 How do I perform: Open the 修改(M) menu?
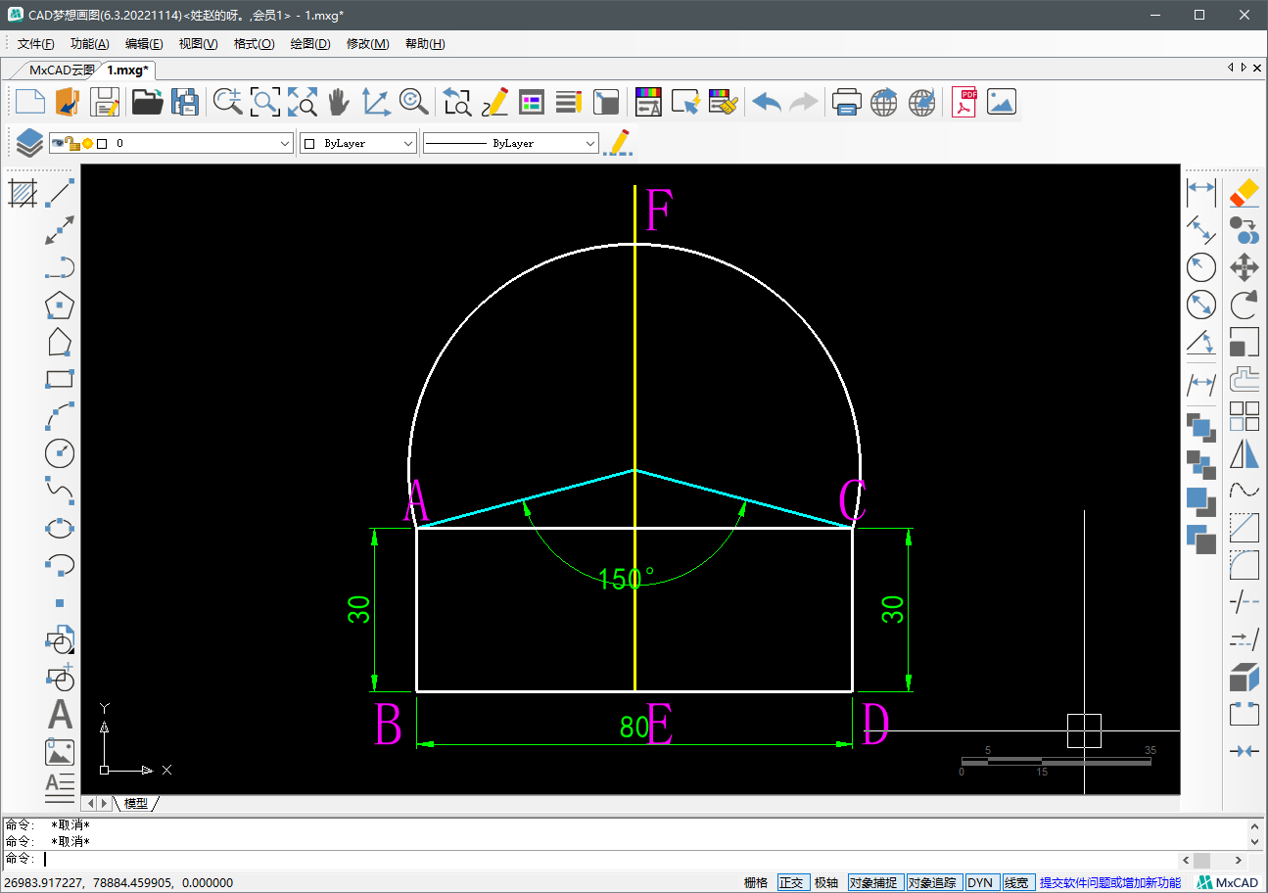[368, 44]
